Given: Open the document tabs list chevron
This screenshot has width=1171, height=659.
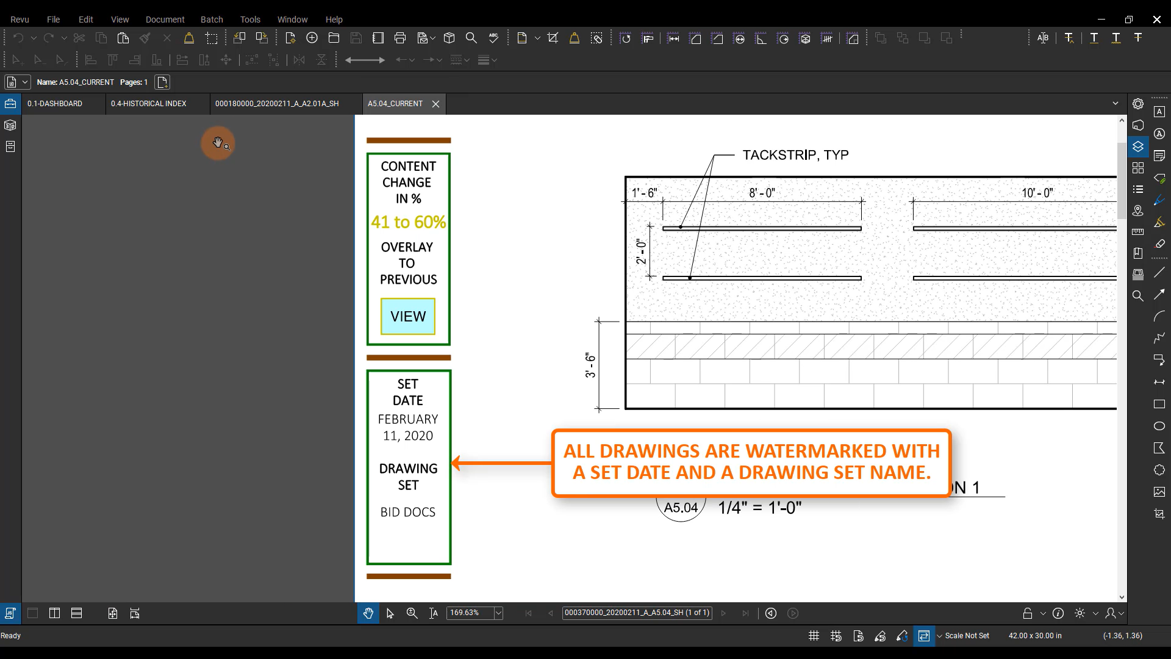Looking at the screenshot, I should (1115, 104).
